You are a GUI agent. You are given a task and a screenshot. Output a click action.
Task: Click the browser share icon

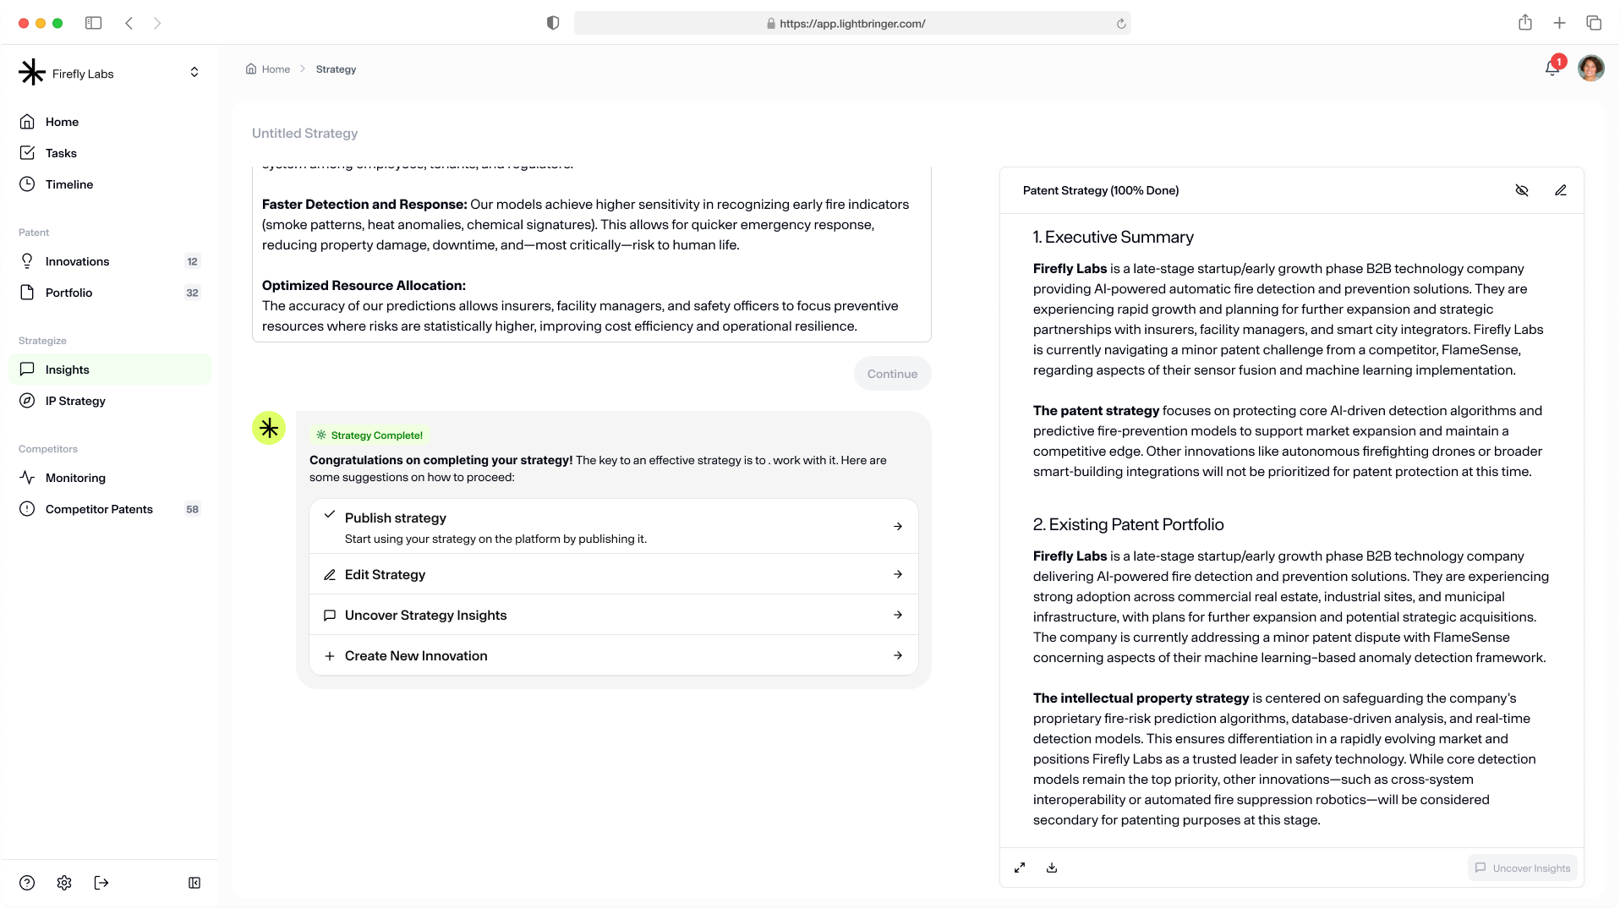point(1525,23)
